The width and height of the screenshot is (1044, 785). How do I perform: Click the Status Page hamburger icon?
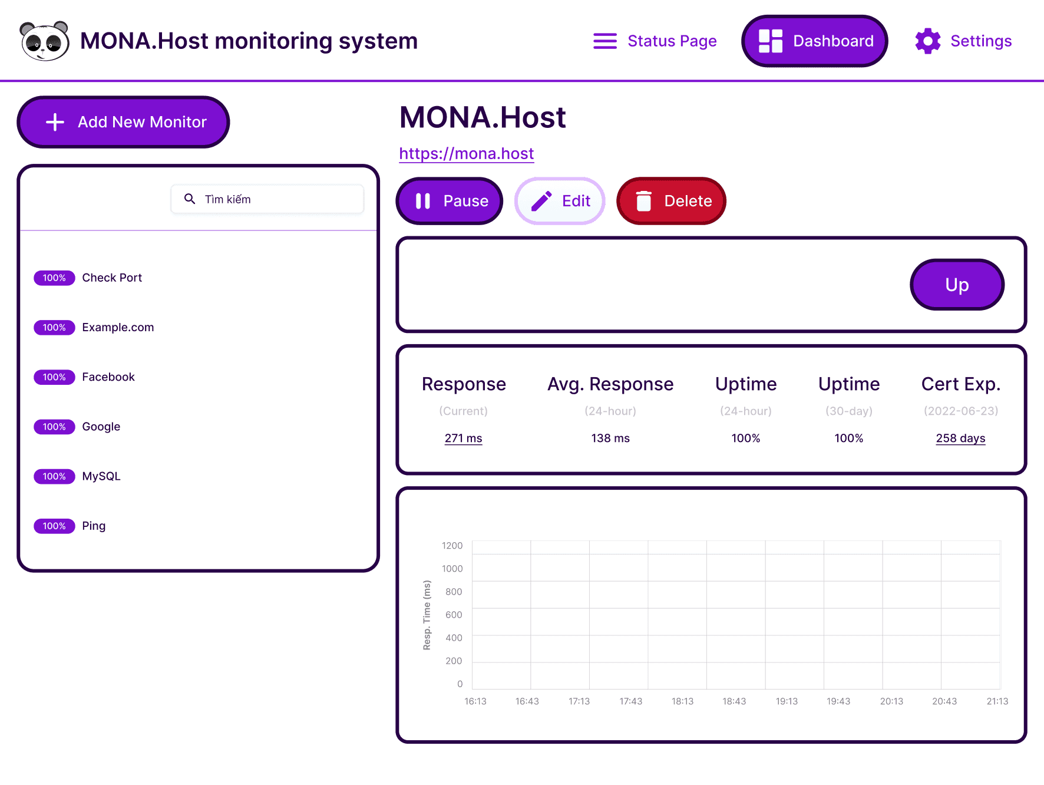coord(604,41)
